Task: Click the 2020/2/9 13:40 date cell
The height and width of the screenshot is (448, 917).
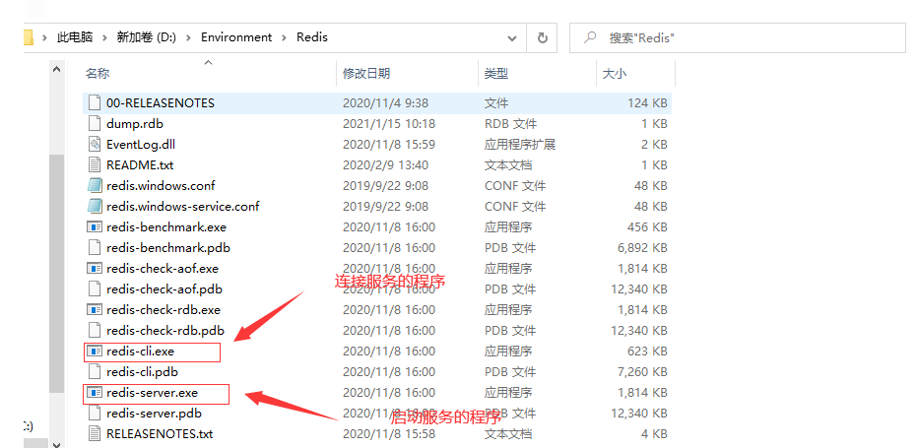Action: pos(385,165)
